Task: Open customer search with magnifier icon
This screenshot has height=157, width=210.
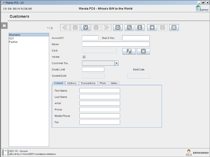Action: coord(129,28)
